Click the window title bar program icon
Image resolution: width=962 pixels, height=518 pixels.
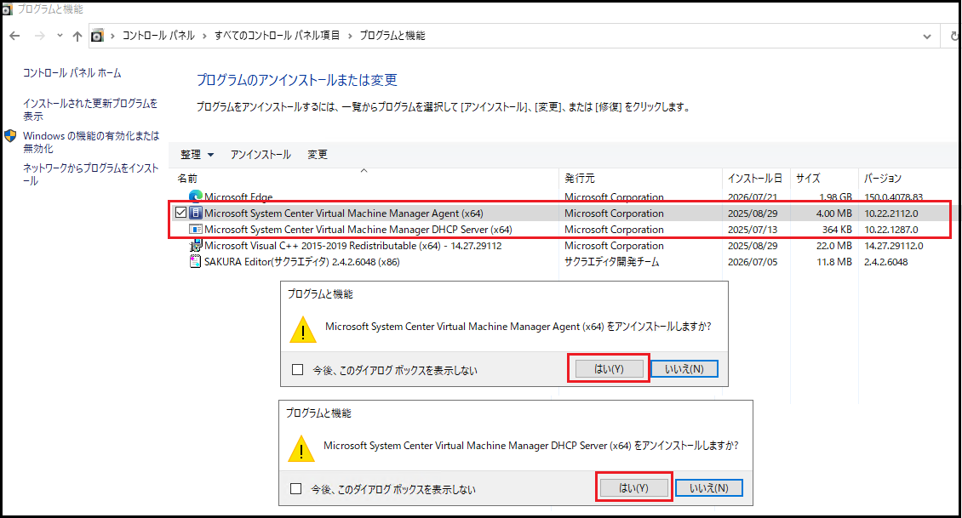[7, 9]
